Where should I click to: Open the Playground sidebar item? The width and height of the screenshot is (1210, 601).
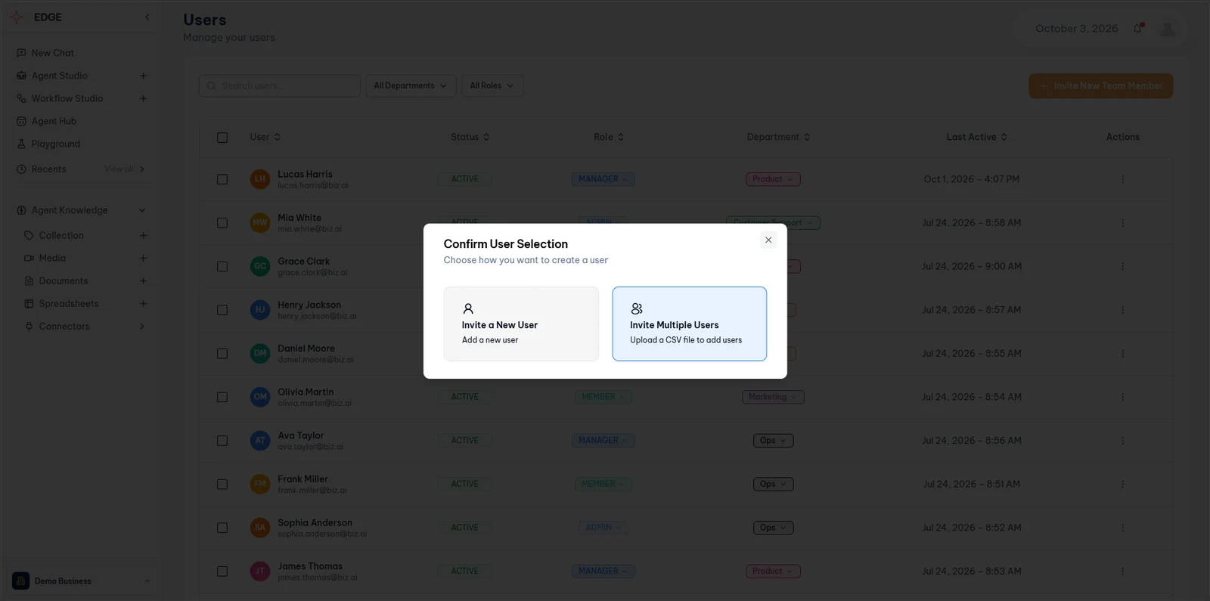click(x=55, y=144)
